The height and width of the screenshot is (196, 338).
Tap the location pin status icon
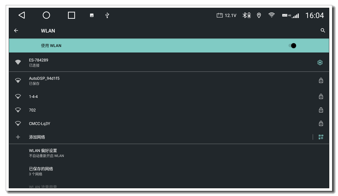tap(259, 15)
